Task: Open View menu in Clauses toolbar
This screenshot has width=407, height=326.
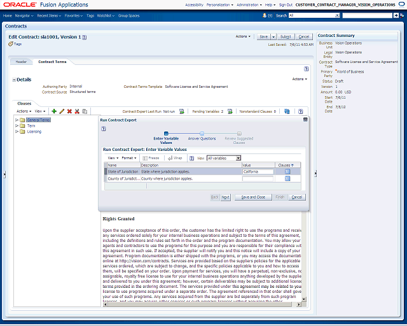Action: [x=40, y=111]
